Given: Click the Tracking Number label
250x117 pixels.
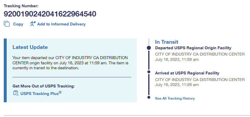Looking at the screenshot, I should point(21,6).
